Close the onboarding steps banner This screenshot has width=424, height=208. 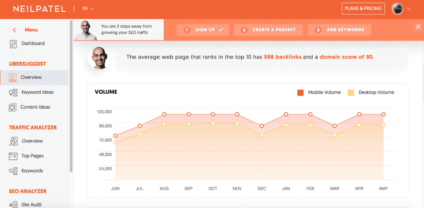pos(418,26)
